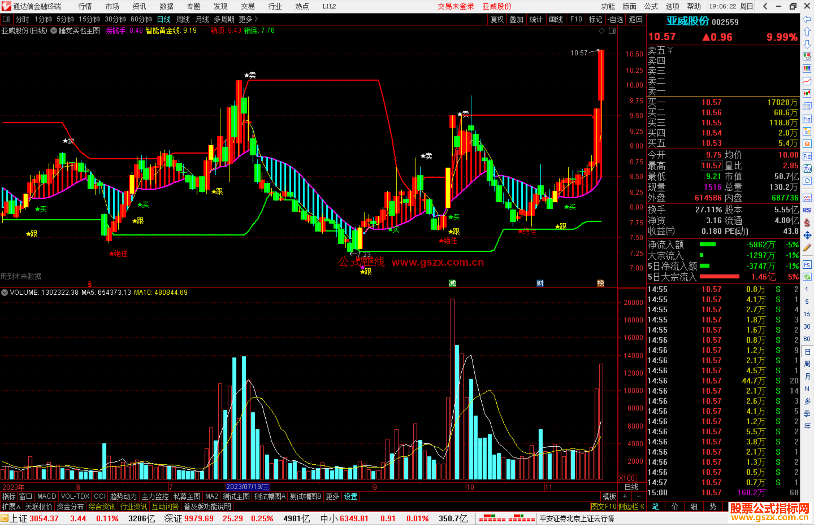The width and height of the screenshot is (814, 525).
Task: Switch to the MACD indicator tab
Action: (x=46, y=496)
